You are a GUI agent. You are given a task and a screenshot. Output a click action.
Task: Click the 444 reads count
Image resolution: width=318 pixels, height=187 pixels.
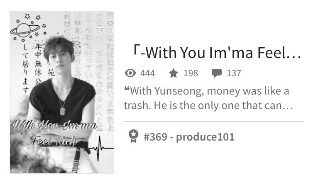(148, 73)
